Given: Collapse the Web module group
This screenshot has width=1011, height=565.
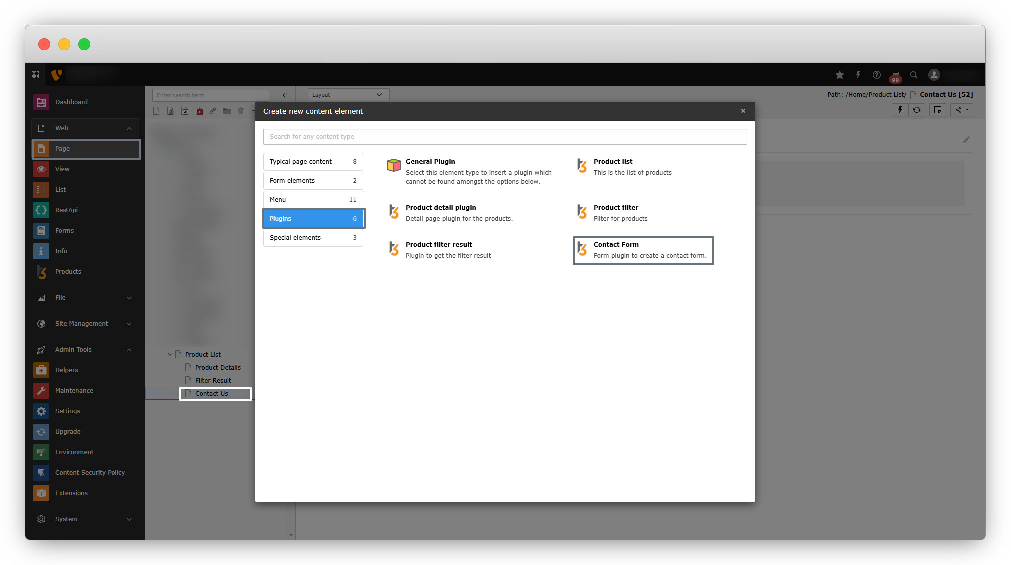Looking at the screenshot, I should coord(129,128).
